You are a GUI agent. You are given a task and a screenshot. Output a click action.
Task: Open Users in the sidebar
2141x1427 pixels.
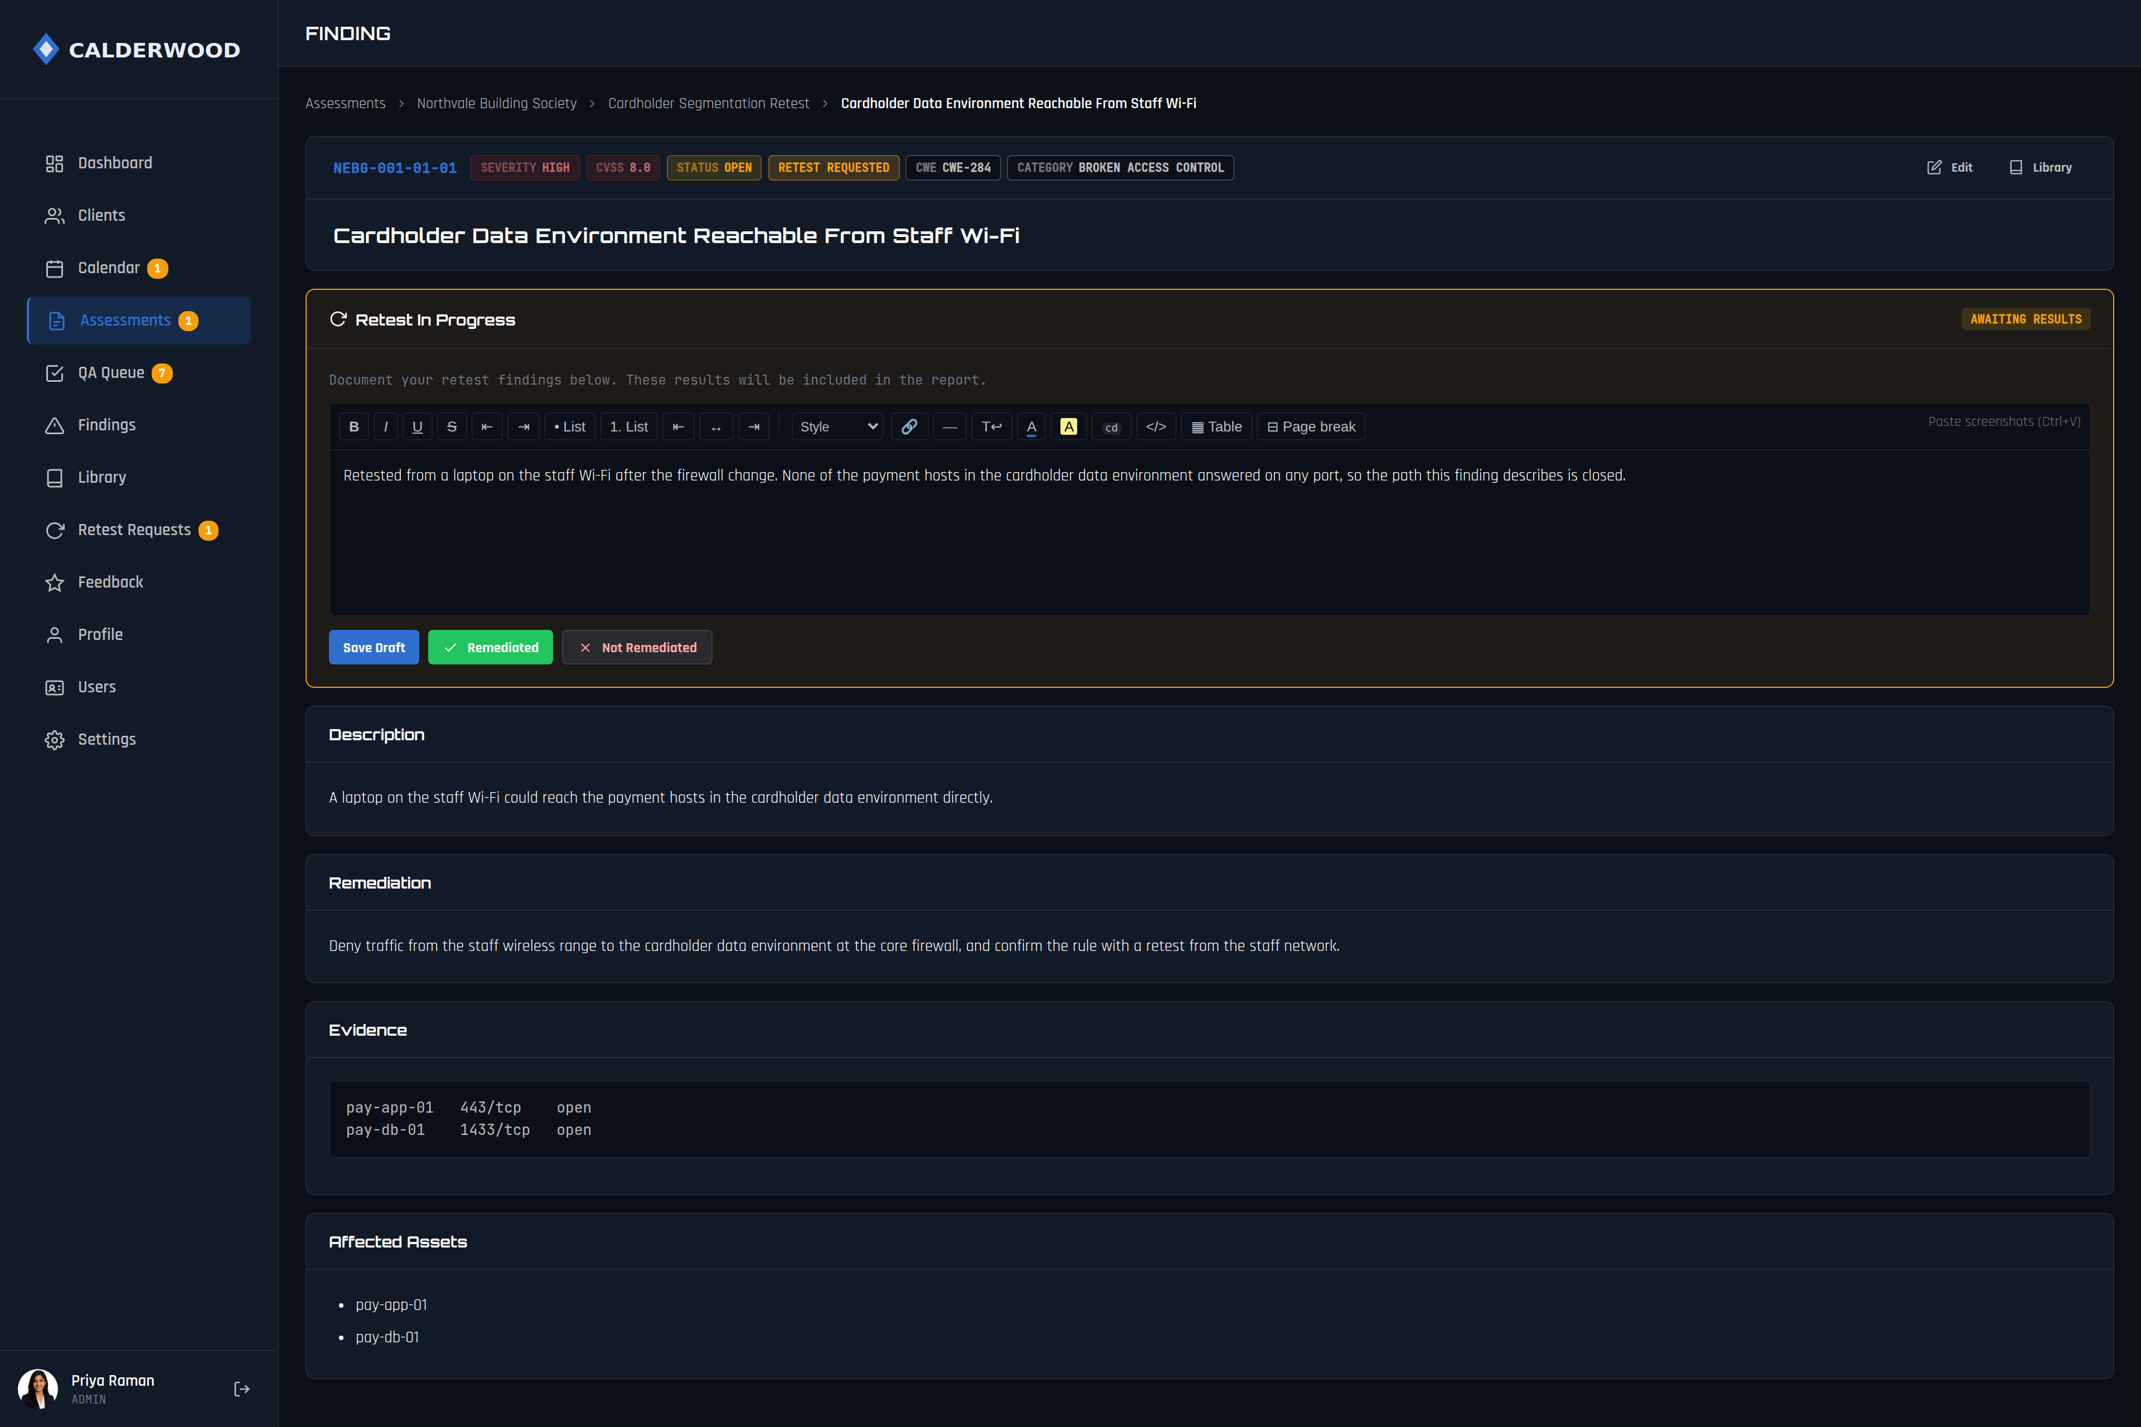tap(138, 687)
